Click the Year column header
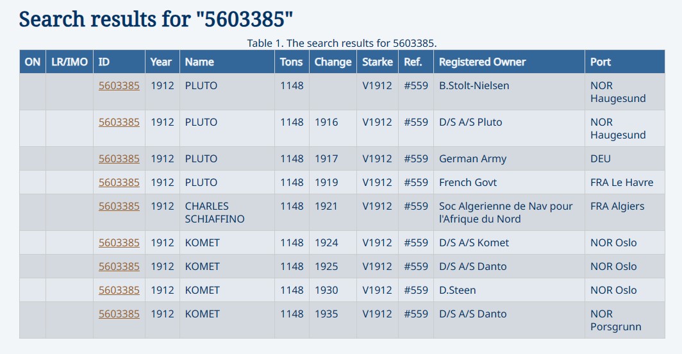This screenshot has height=354, width=682. (x=161, y=62)
